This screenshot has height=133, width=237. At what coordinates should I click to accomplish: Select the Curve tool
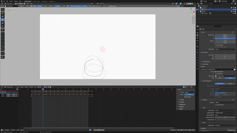point(3,43)
